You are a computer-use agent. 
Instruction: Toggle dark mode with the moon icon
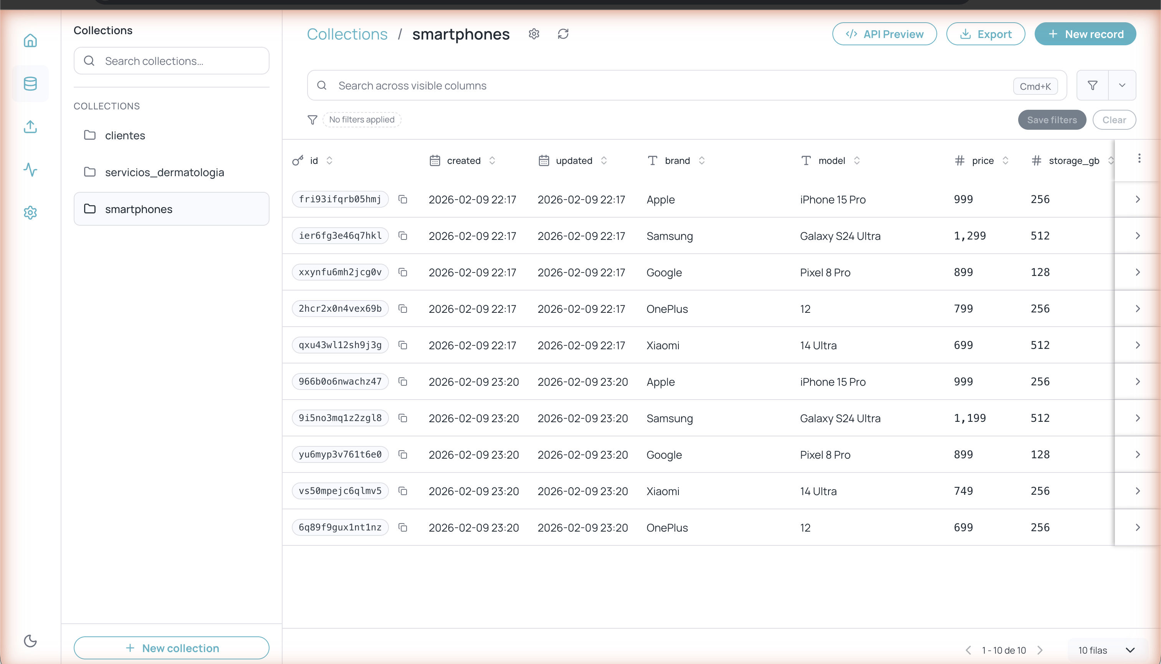tap(30, 640)
